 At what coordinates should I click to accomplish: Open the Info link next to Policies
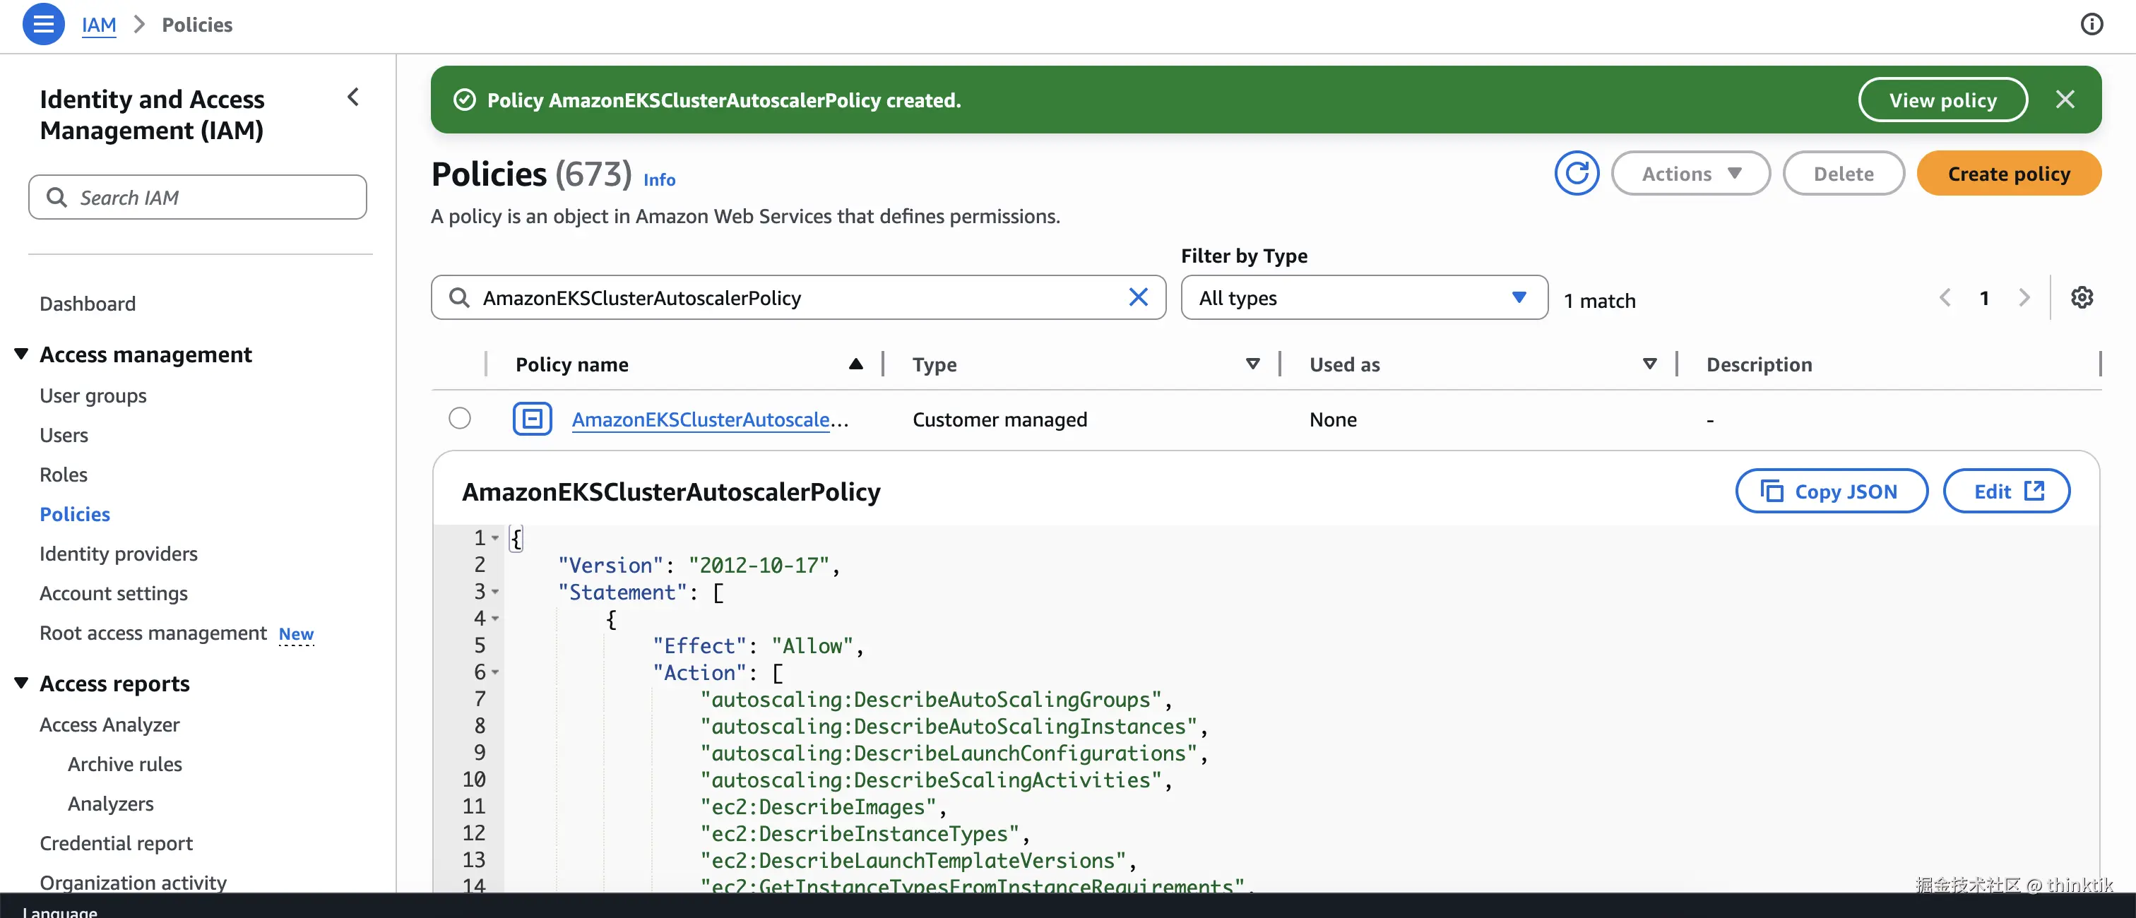click(x=659, y=180)
